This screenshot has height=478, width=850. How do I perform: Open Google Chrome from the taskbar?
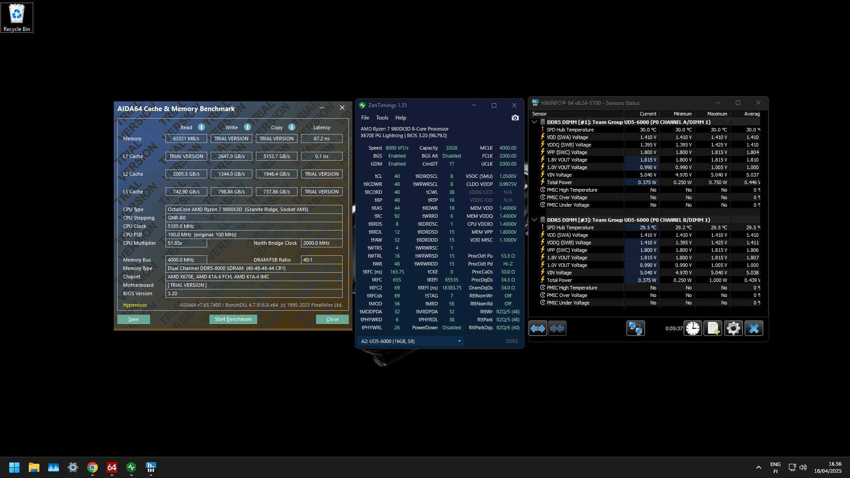[93, 467]
